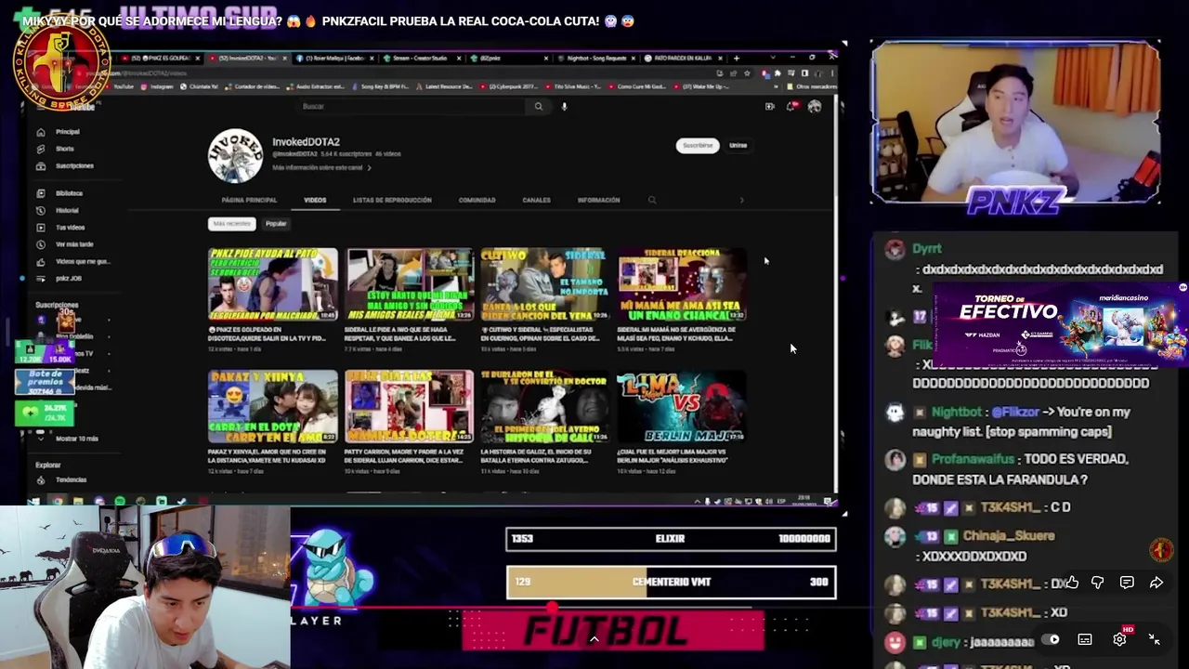Open MI MAMÁ ME AMA video thumbnail
Screen dimensions: 1189x669
(682, 284)
